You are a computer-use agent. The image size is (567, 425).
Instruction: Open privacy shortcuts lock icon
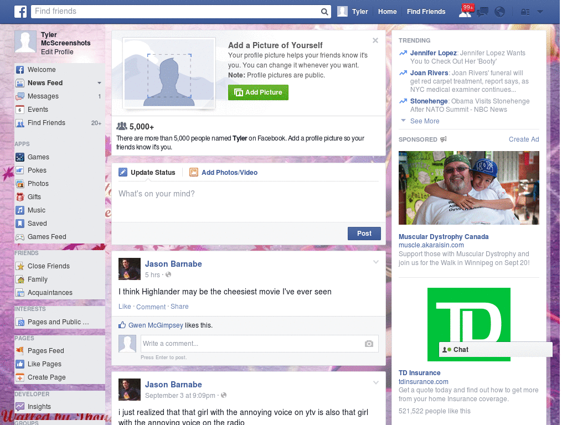coord(525,12)
